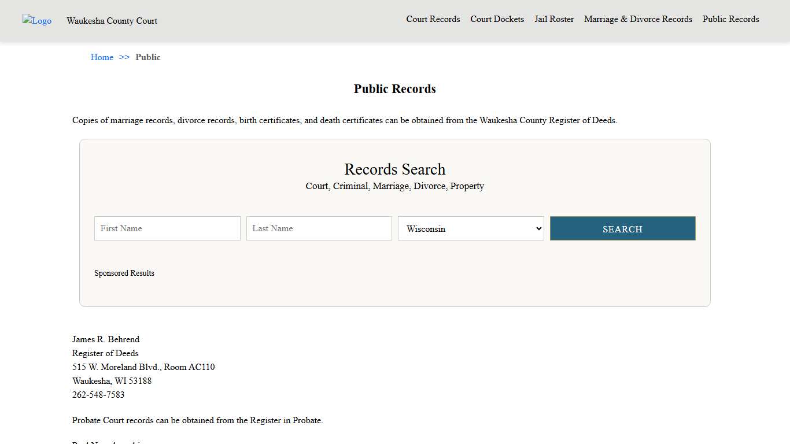Click the Register in Probate text
The width and height of the screenshot is (790, 444).
(x=286, y=420)
